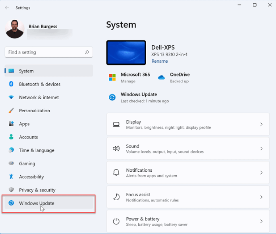Click in the Find a setting field
276x234 pixels.
(x=49, y=52)
